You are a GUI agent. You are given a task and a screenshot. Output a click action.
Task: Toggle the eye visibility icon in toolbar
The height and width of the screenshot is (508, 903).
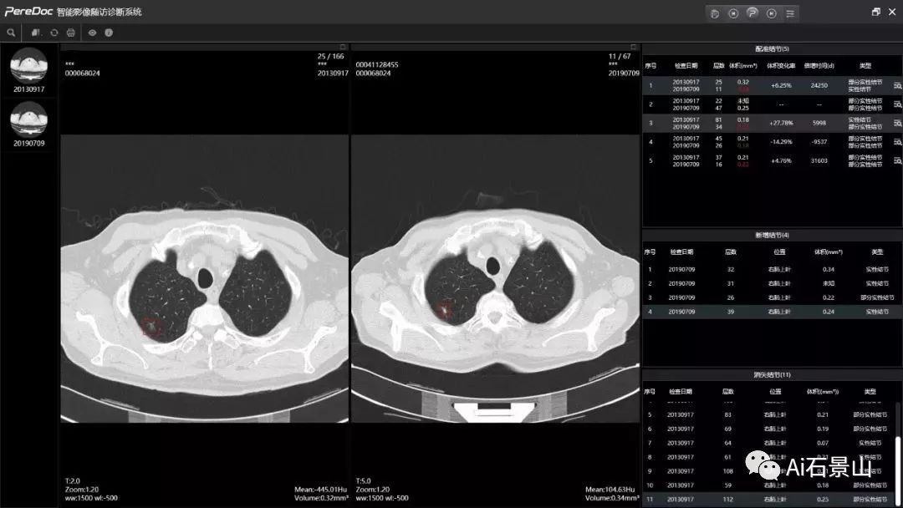coord(92,33)
